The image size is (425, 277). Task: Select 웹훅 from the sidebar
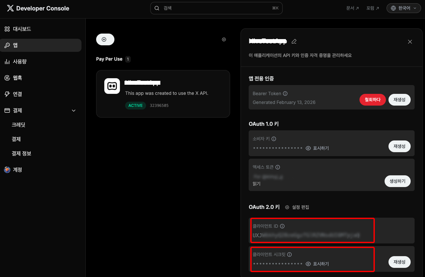pos(17,78)
